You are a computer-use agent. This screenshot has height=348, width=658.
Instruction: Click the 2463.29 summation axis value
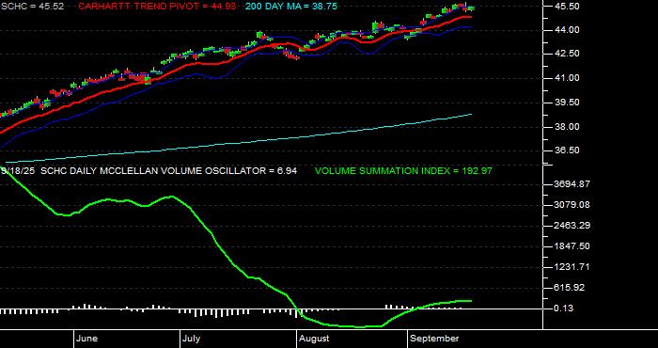[572, 226]
